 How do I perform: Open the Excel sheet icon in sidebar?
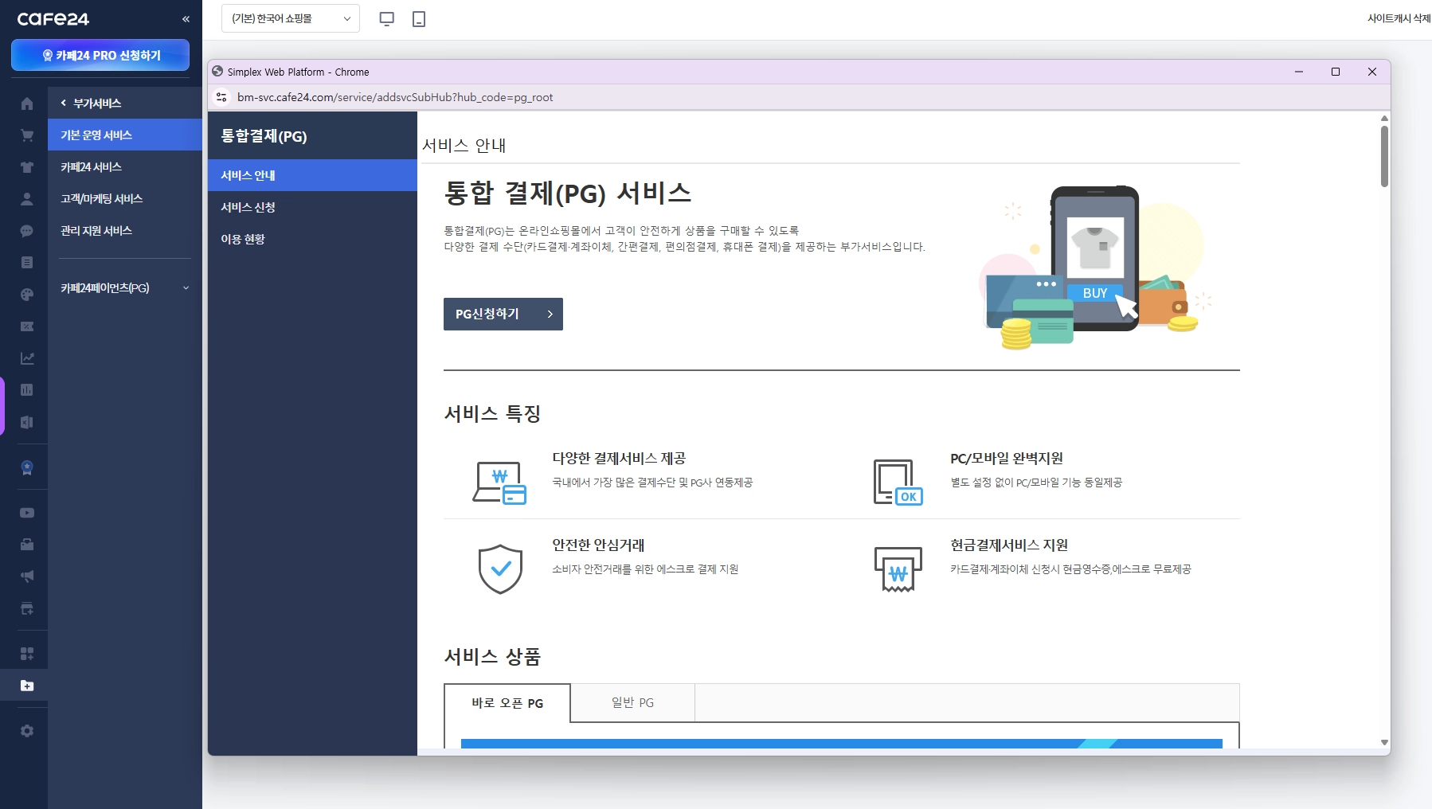[27, 422]
